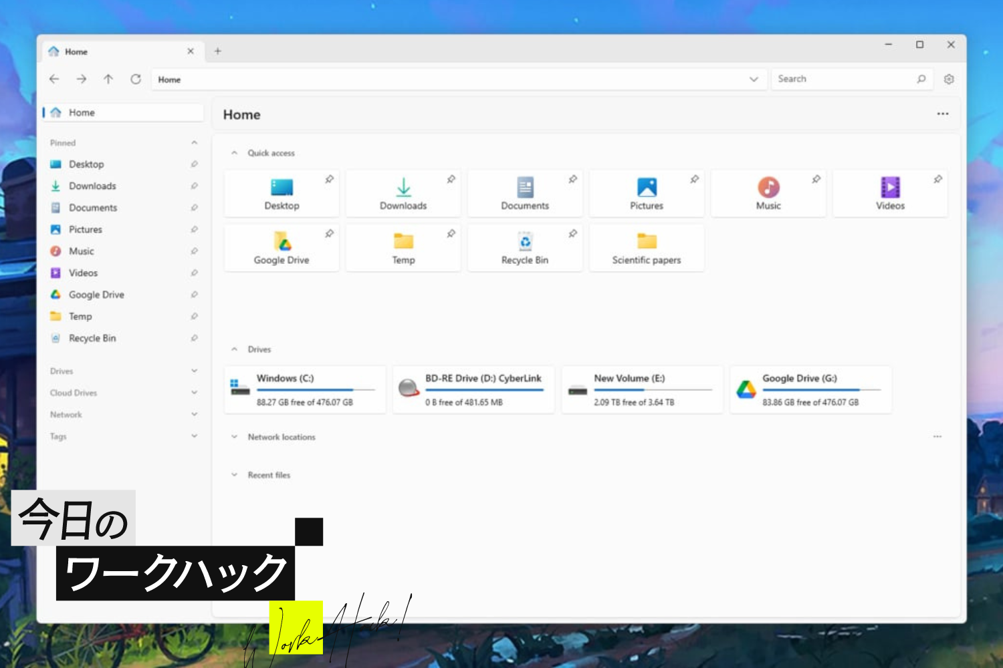1003x668 pixels.
Task: Open the Music folder in the sidebar
Action: [82, 251]
